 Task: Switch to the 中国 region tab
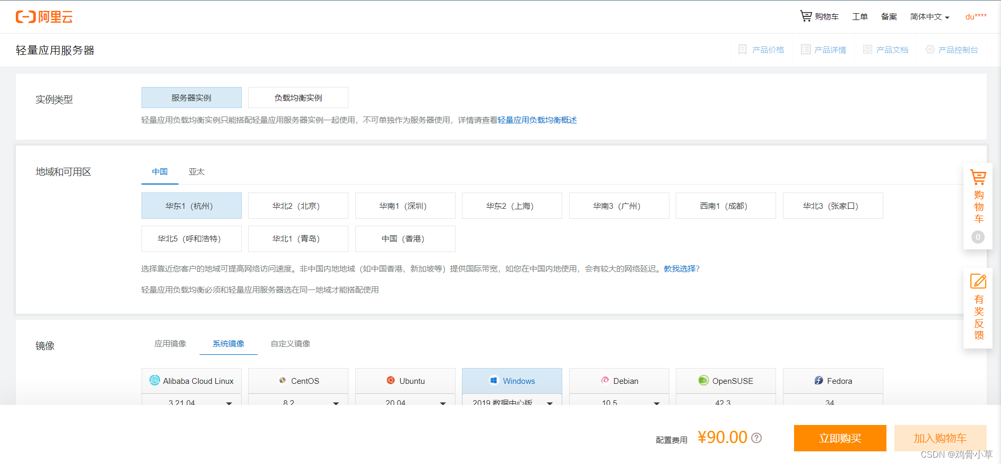click(160, 172)
